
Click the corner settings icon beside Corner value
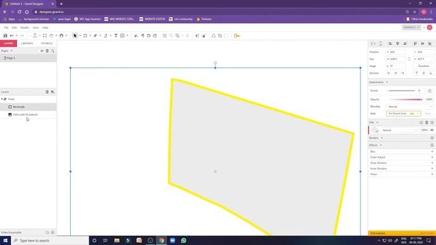click(x=430, y=91)
